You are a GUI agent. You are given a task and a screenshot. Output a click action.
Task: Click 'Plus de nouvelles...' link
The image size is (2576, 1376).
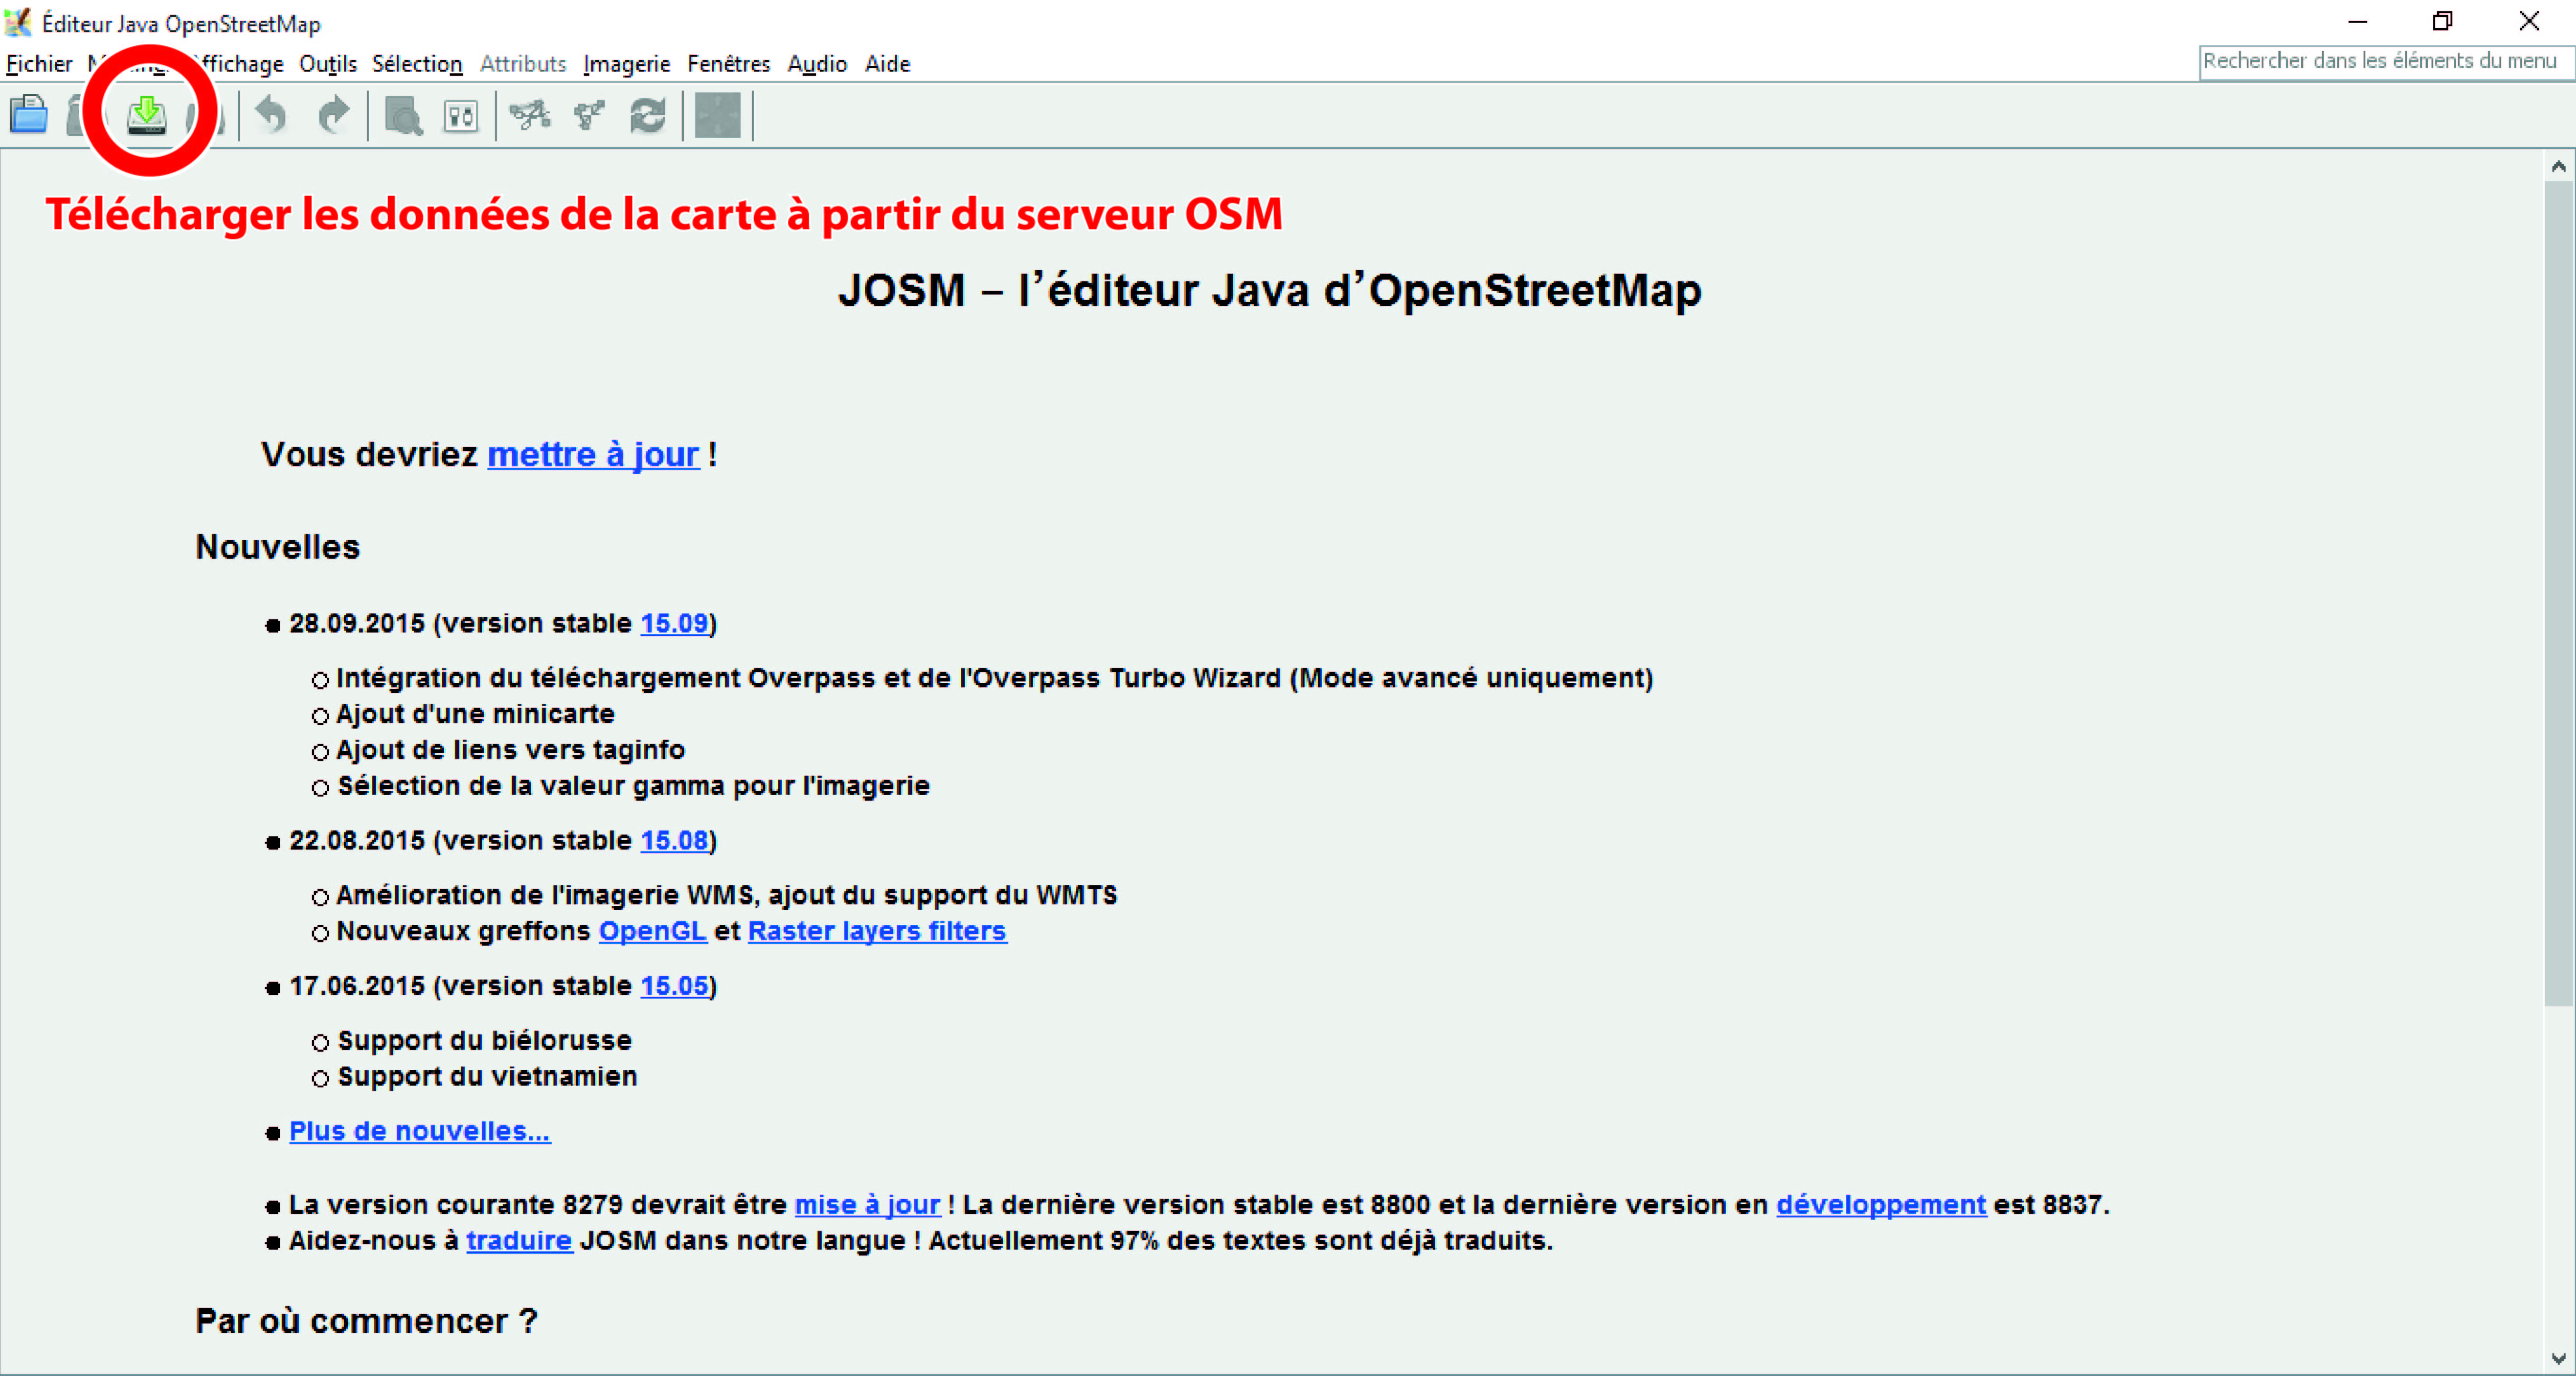click(x=420, y=1131)
